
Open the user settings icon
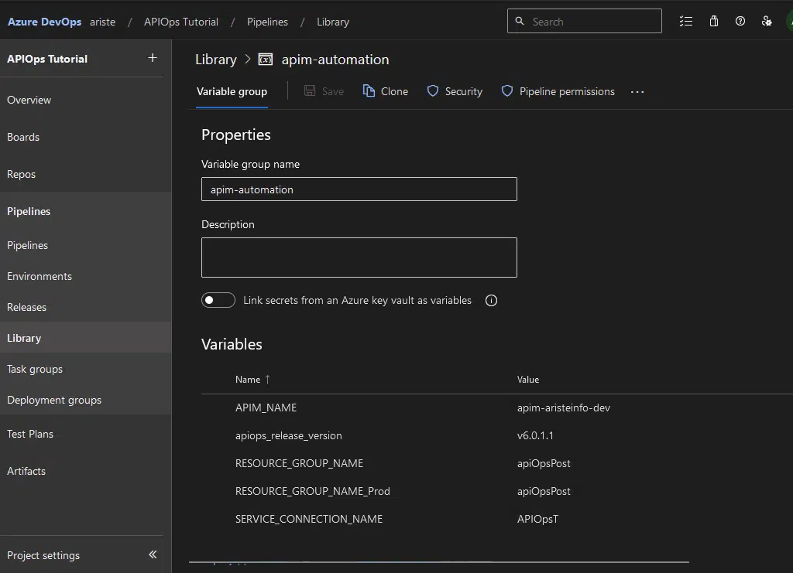[x=767, y=22]
